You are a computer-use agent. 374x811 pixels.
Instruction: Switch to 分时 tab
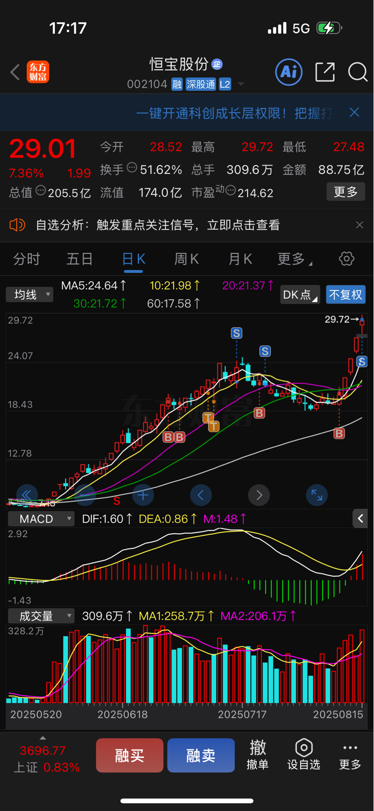click(26, 259)
